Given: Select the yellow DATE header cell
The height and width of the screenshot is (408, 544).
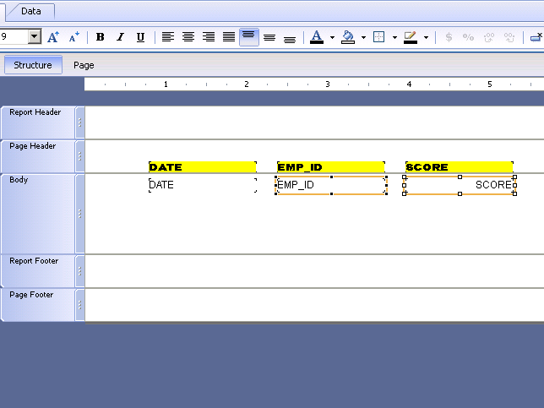Looking at the screenshot, I should (203, 167).
